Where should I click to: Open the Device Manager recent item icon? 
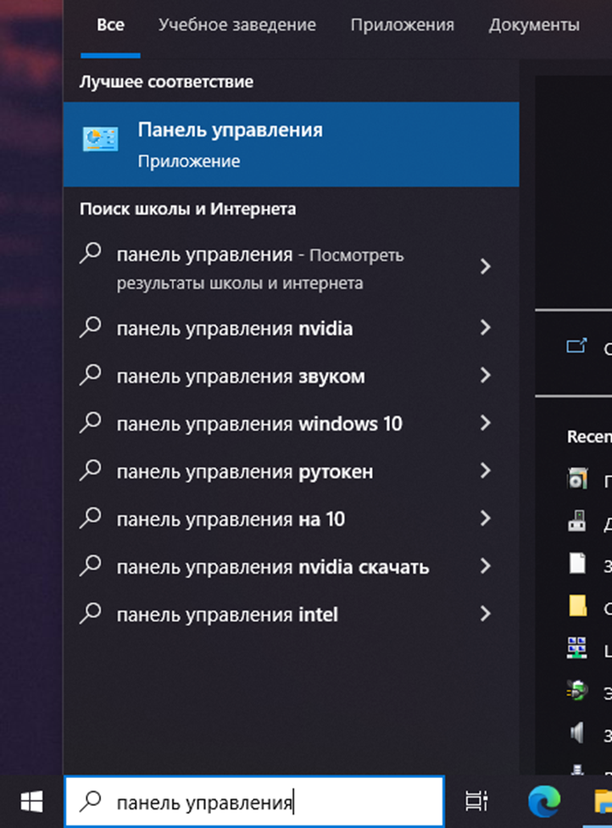point(579,519)
